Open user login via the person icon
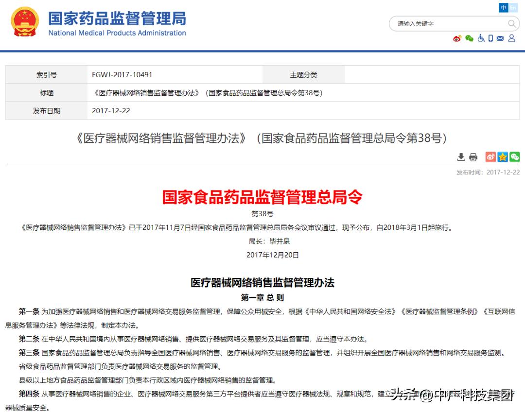 click(511, 38)
